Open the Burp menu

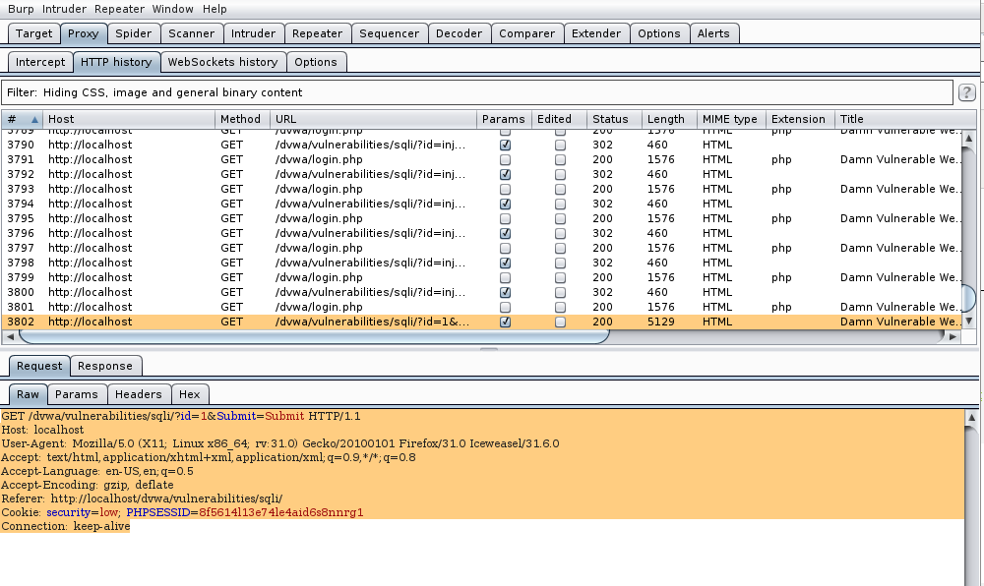(21, 9)
